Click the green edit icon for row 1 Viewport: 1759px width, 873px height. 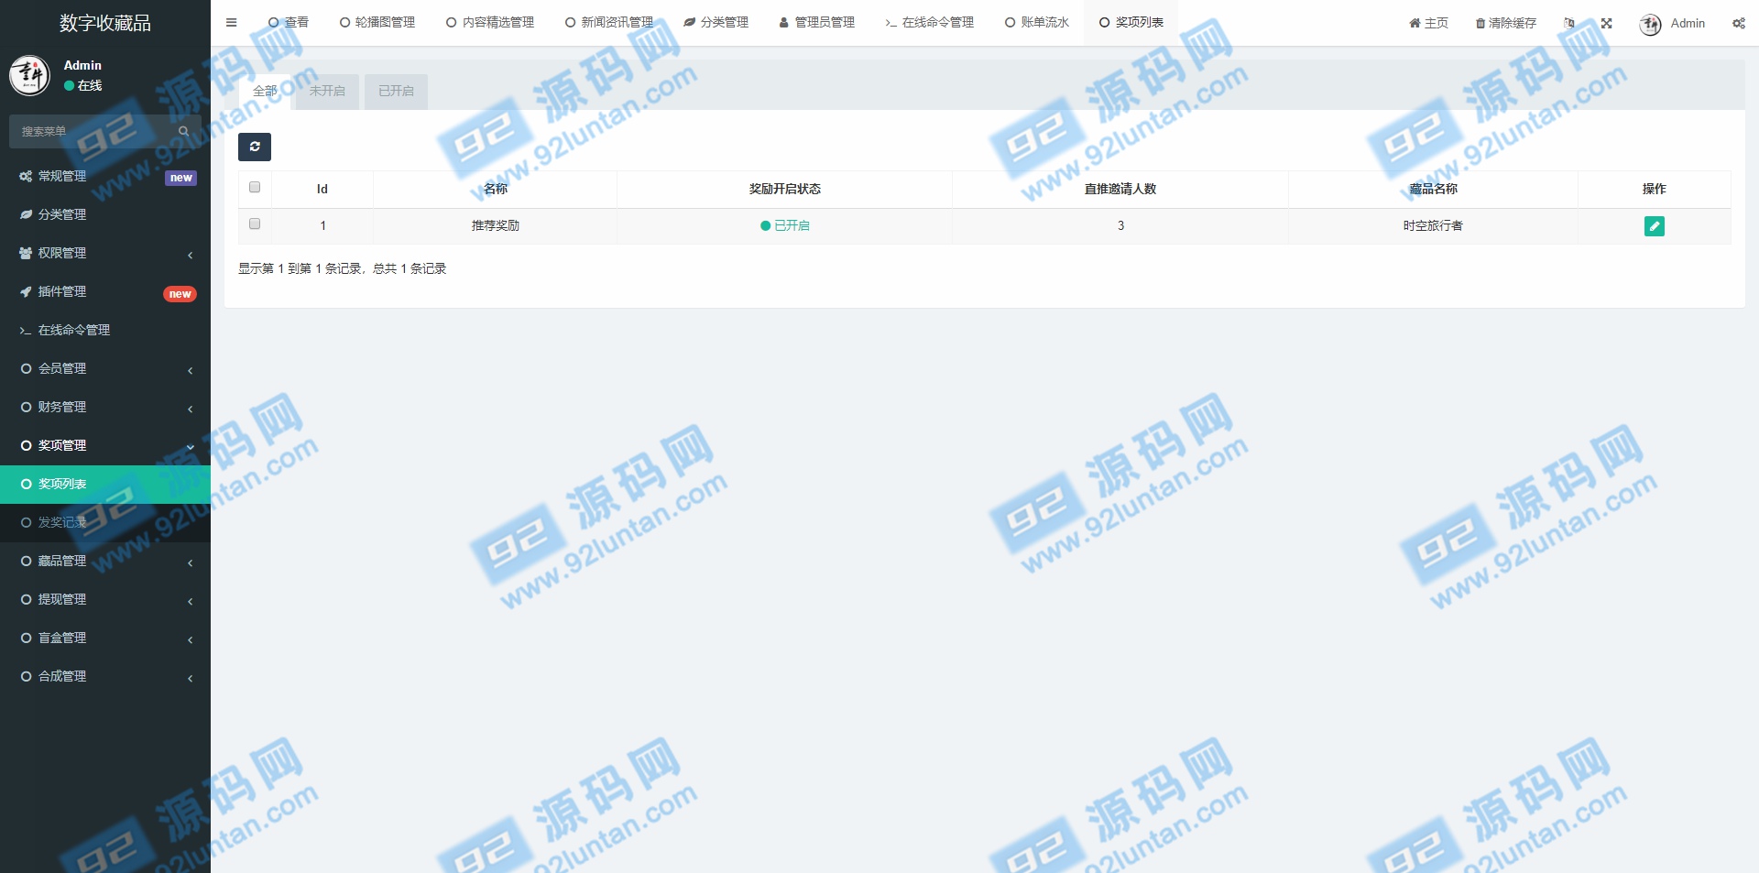point(1654,226)
